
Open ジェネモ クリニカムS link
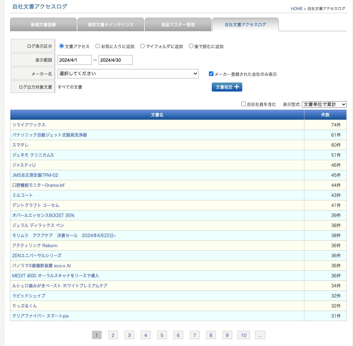33,155
